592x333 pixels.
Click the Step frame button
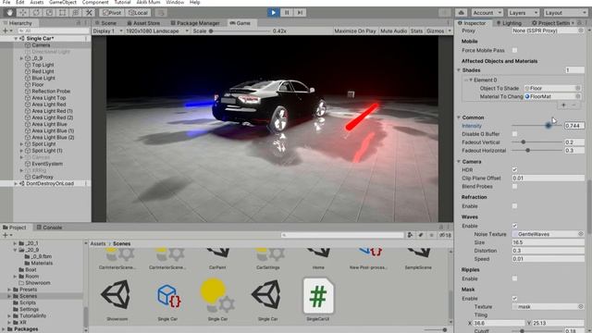pyautogui.click(x=300, y=12)
